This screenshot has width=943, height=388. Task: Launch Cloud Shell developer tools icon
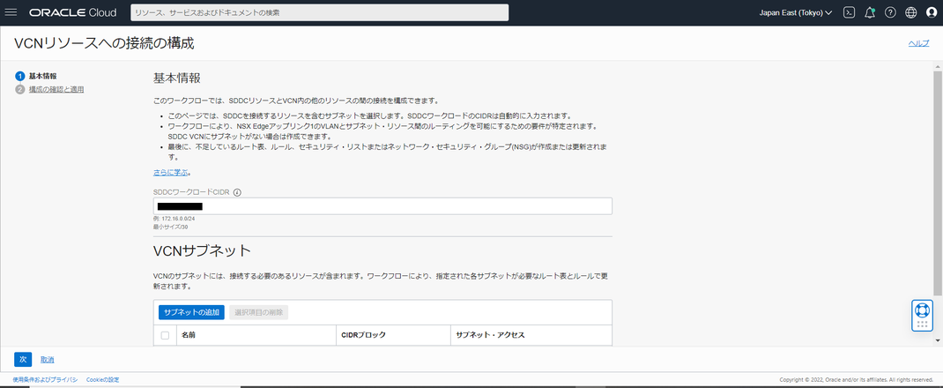[x=850, y=12]
